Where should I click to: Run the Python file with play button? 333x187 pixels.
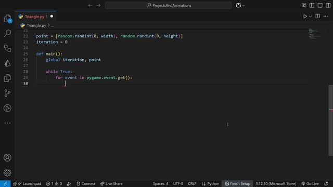point(305,16)
